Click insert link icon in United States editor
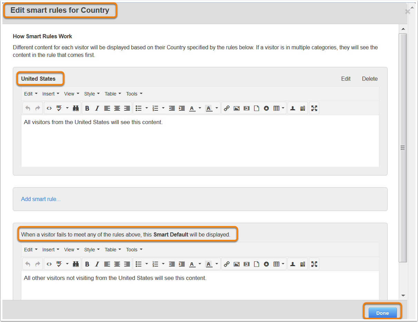The image size is (418, 322). pyautogui.click(x=226, y=108)
